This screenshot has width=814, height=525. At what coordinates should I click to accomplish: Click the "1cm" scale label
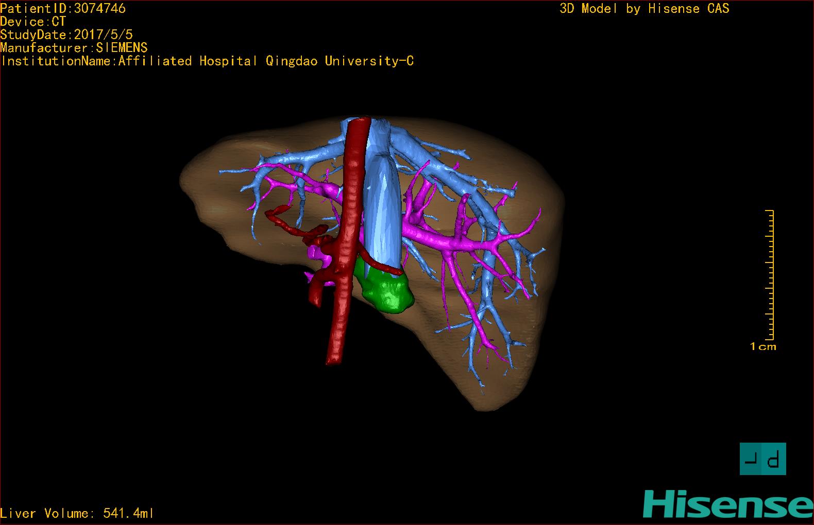pyautogui.click(x=763, y=346)
